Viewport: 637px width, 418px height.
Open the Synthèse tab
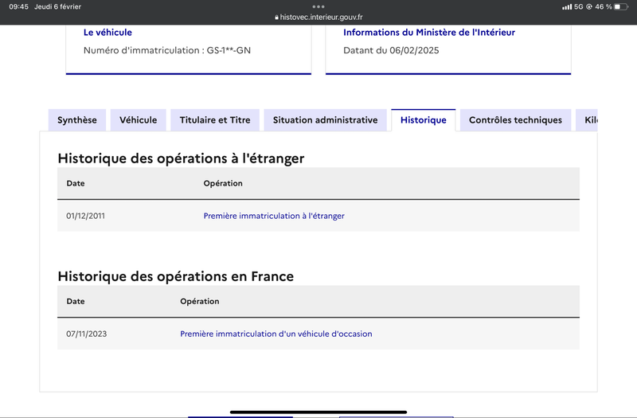(76, 120)
